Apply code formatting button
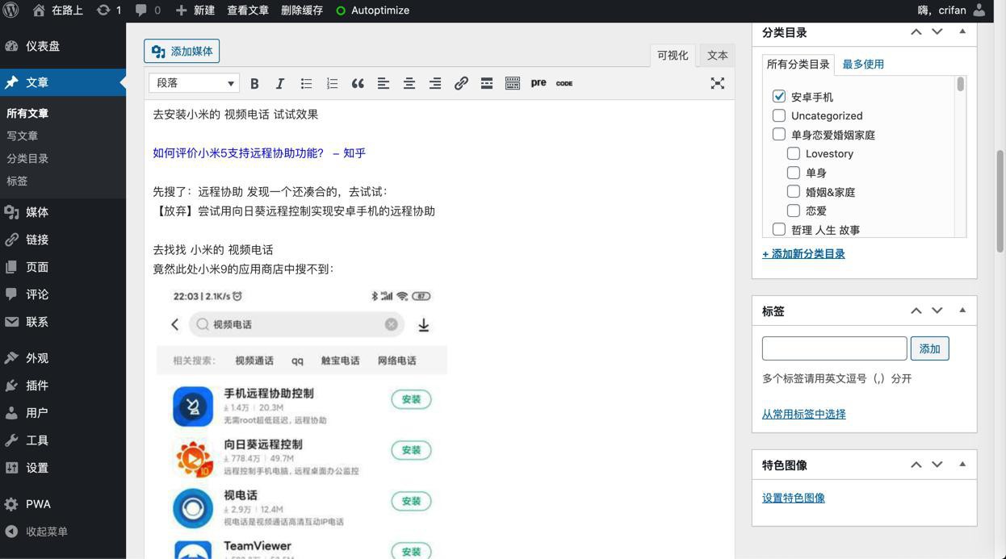The image size is (1006, 559). click(x=564, y=83)
